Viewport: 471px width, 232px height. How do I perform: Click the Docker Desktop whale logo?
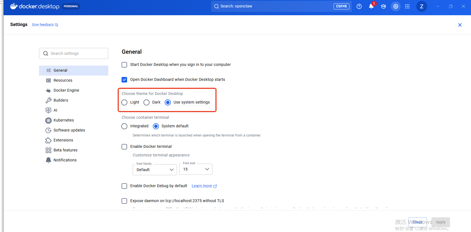pos(14,6)
